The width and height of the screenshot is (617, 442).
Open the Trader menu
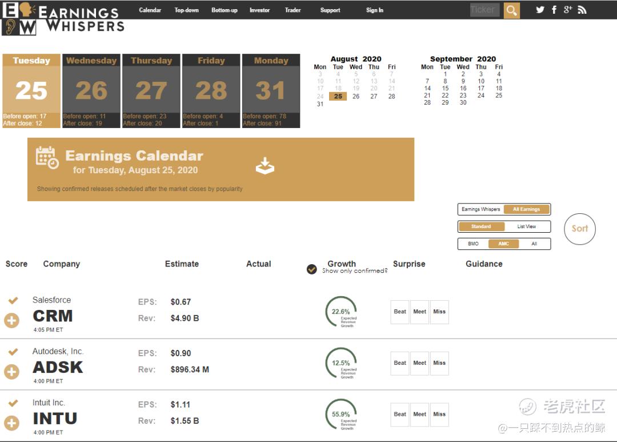coord(293,10)
